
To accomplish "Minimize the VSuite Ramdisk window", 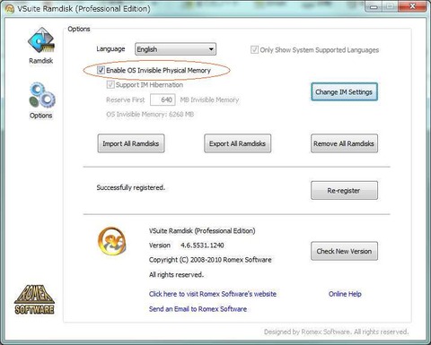I will point(374,6).
